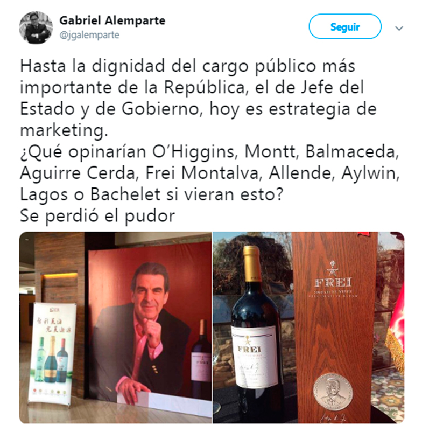Click the tweet line beginning "¿Qué opinarían O'Higgins"

pyautogui.click(x=210, y=151)
